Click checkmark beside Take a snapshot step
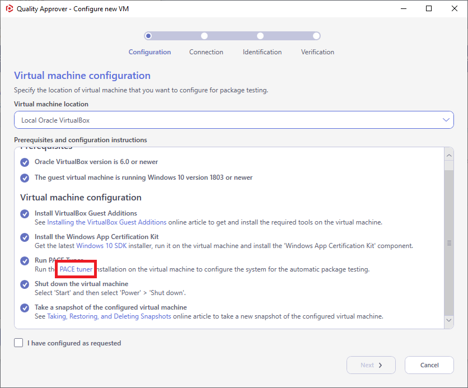Viewport: 468px width, 388px height. (25, 308)
